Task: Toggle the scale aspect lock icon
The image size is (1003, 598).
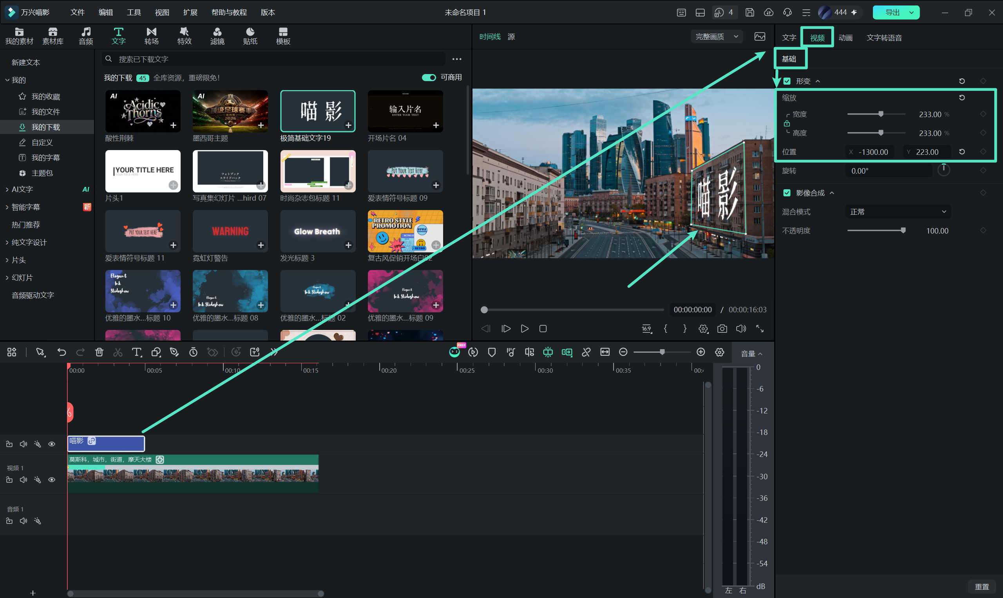Action: click(x=787, y=124)
